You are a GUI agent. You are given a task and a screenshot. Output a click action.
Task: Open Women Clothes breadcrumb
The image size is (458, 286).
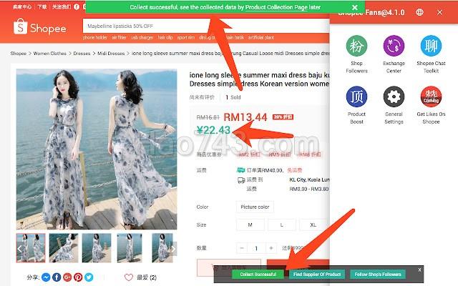tap(49, 54)
